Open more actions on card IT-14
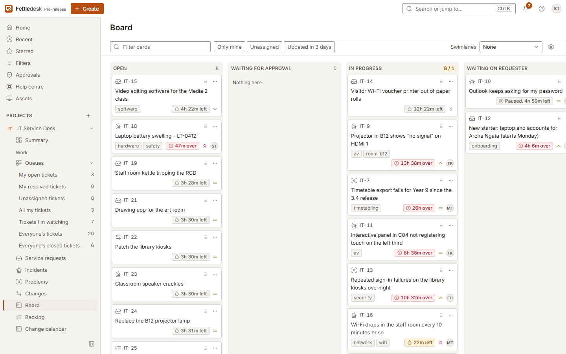The height and width of the screenshot is (354, 566). (x=451, y=81)
